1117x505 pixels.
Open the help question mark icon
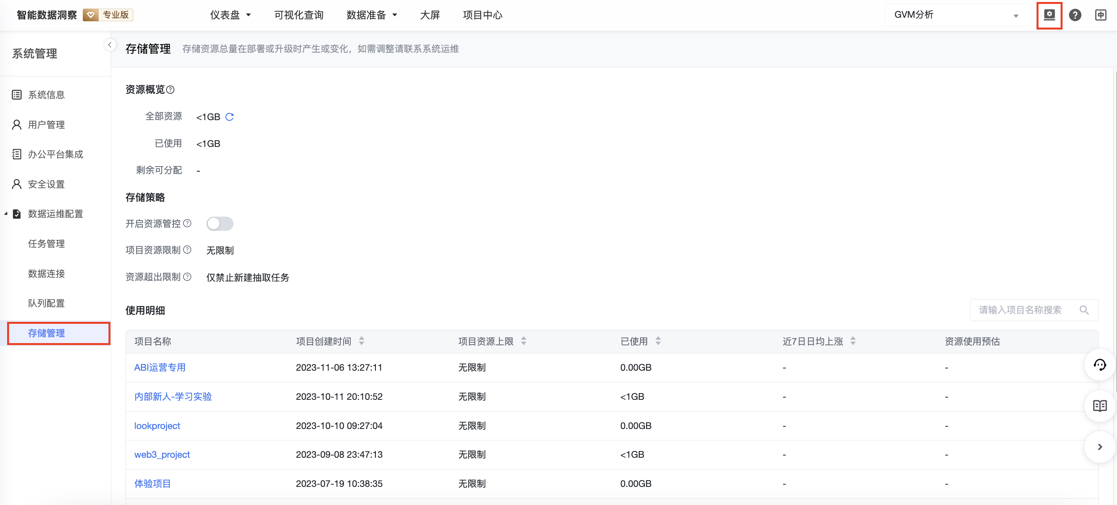point(1075,15)
